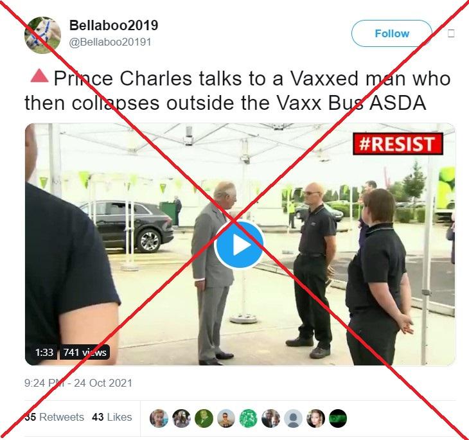Click the eighth liker avatar
Image resolution: width=469 pixels, height=440 pixels.
(x=315, y=418)
